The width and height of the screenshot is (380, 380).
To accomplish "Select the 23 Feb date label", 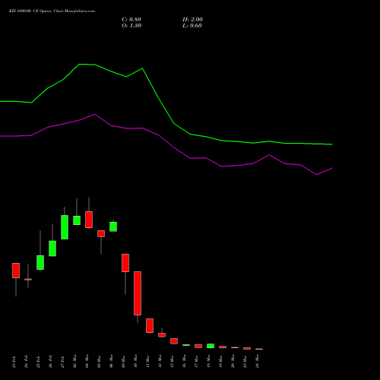I will (14, 362).
